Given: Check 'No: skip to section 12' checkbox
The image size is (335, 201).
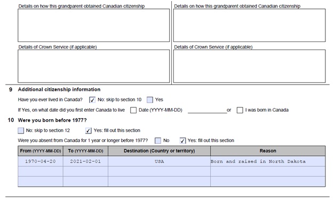Looking at the screenshot, I should [x=21, y=130].
